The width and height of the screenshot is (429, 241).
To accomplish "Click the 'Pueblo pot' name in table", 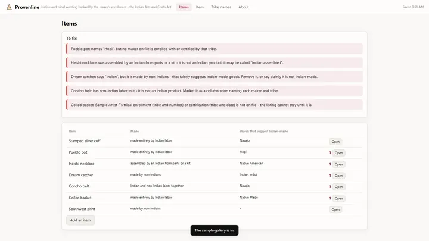I will pos(78,152).
